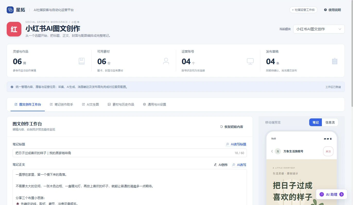Viewport: 353px width, 205px height.
Task: Open the AI 助理 floating button
Action: [x=332, y=194]
